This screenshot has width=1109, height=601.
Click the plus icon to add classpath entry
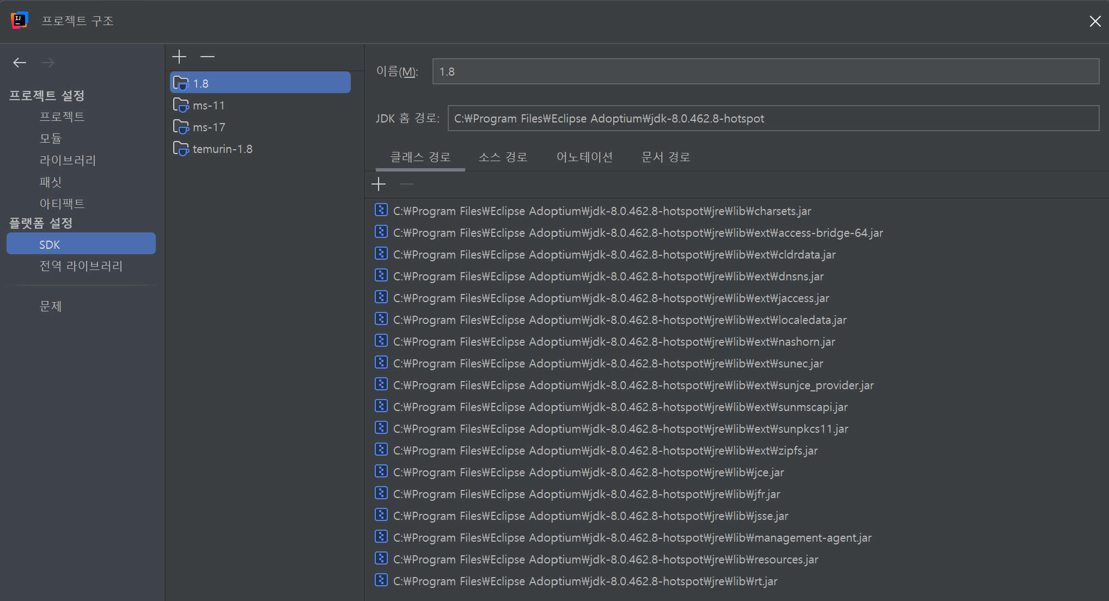(x=379, y=184)
